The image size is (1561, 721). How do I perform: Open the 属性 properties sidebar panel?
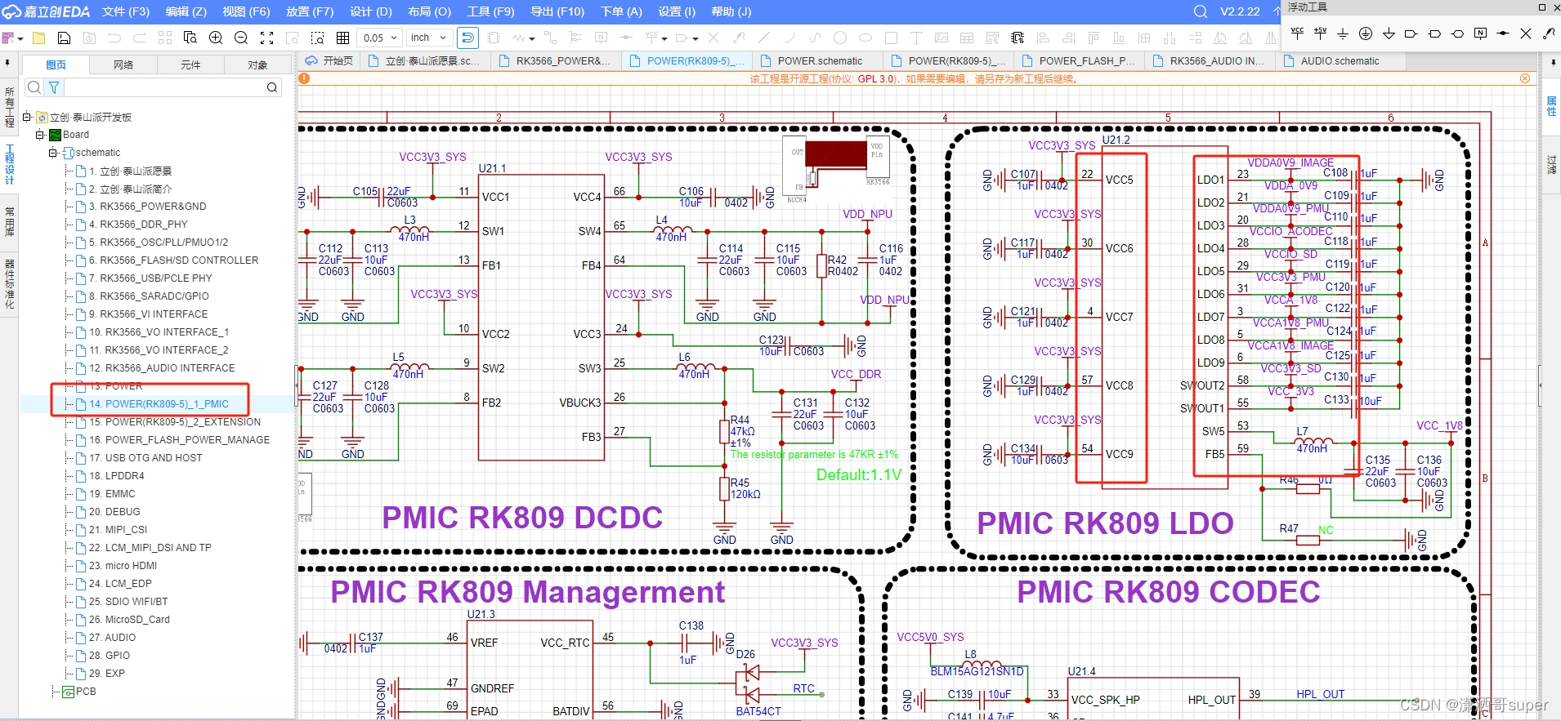click(x=1551, y=106)
